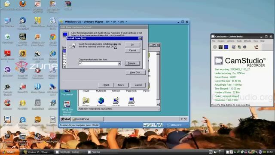Expand the Copy manufacturer's files from dropdown
Screen dimensions: 275x155
coord(119,63)
